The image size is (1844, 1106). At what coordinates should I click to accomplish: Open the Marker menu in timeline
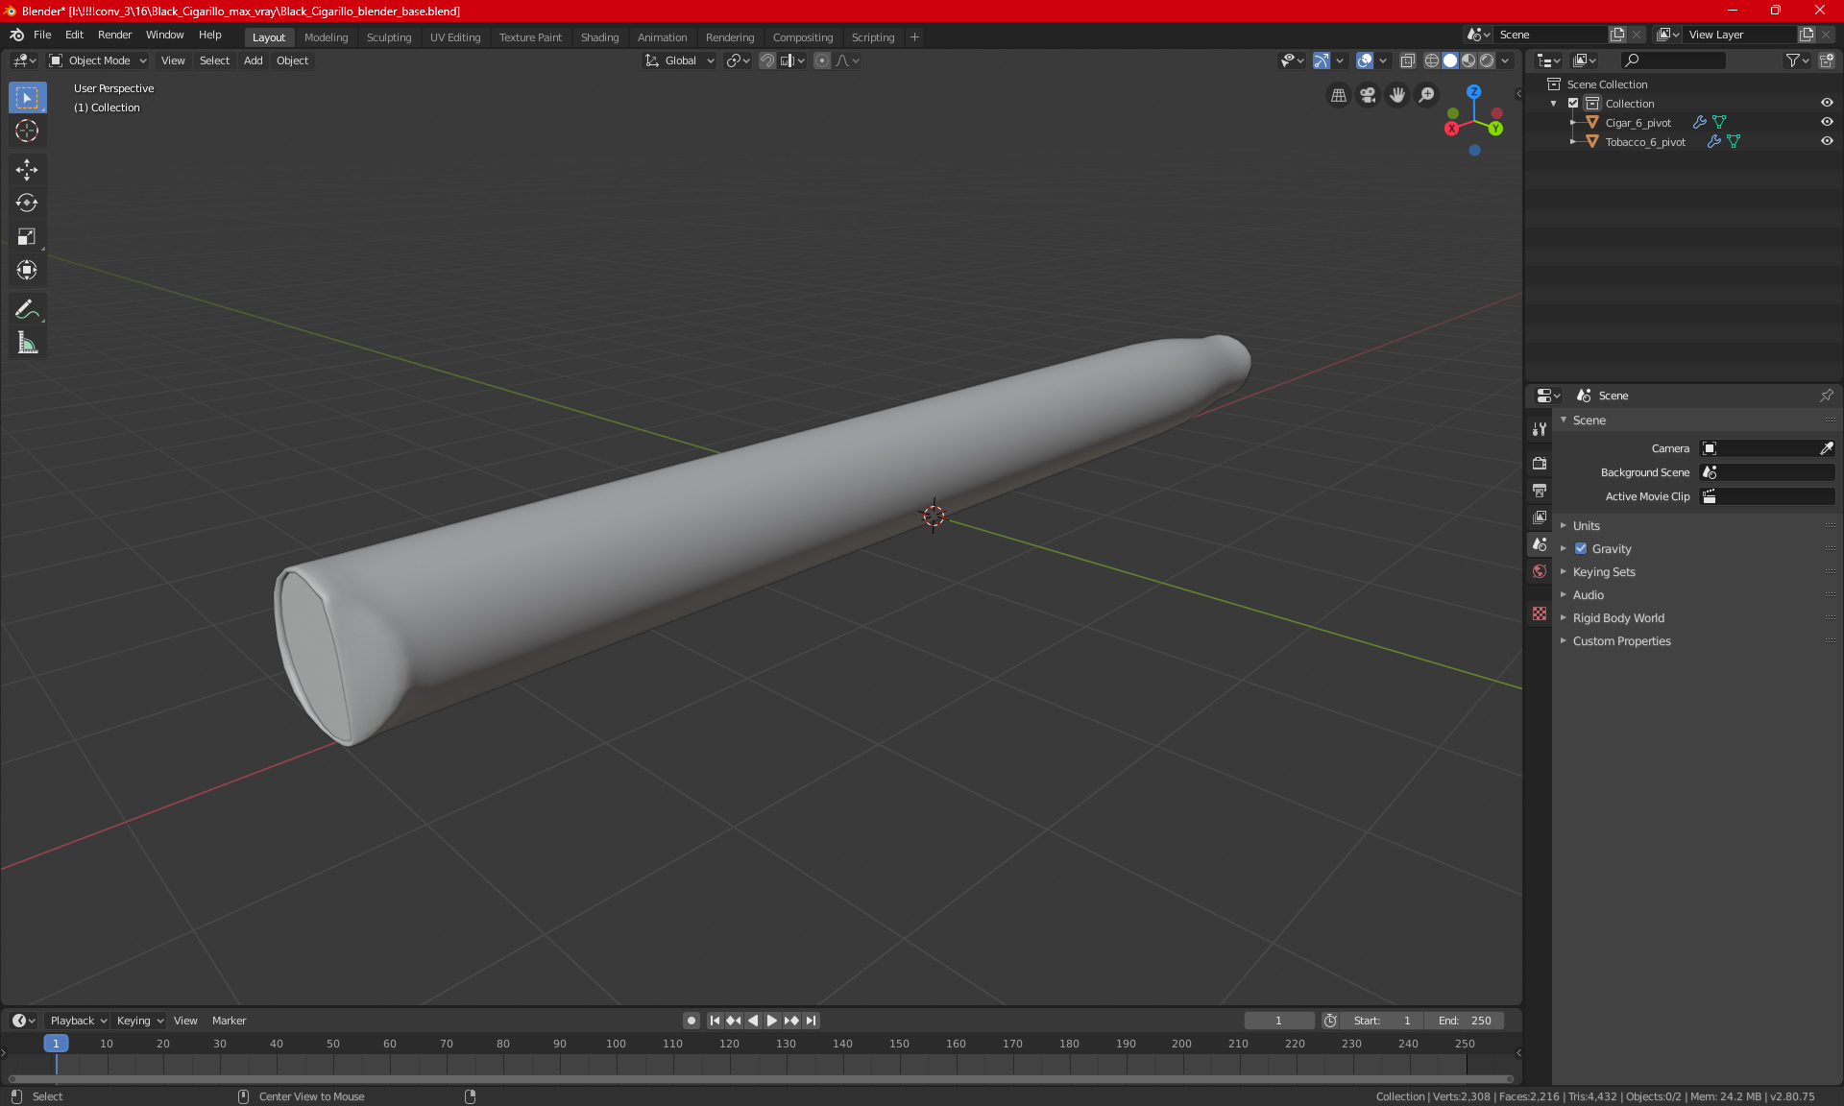click(229, 1021)
